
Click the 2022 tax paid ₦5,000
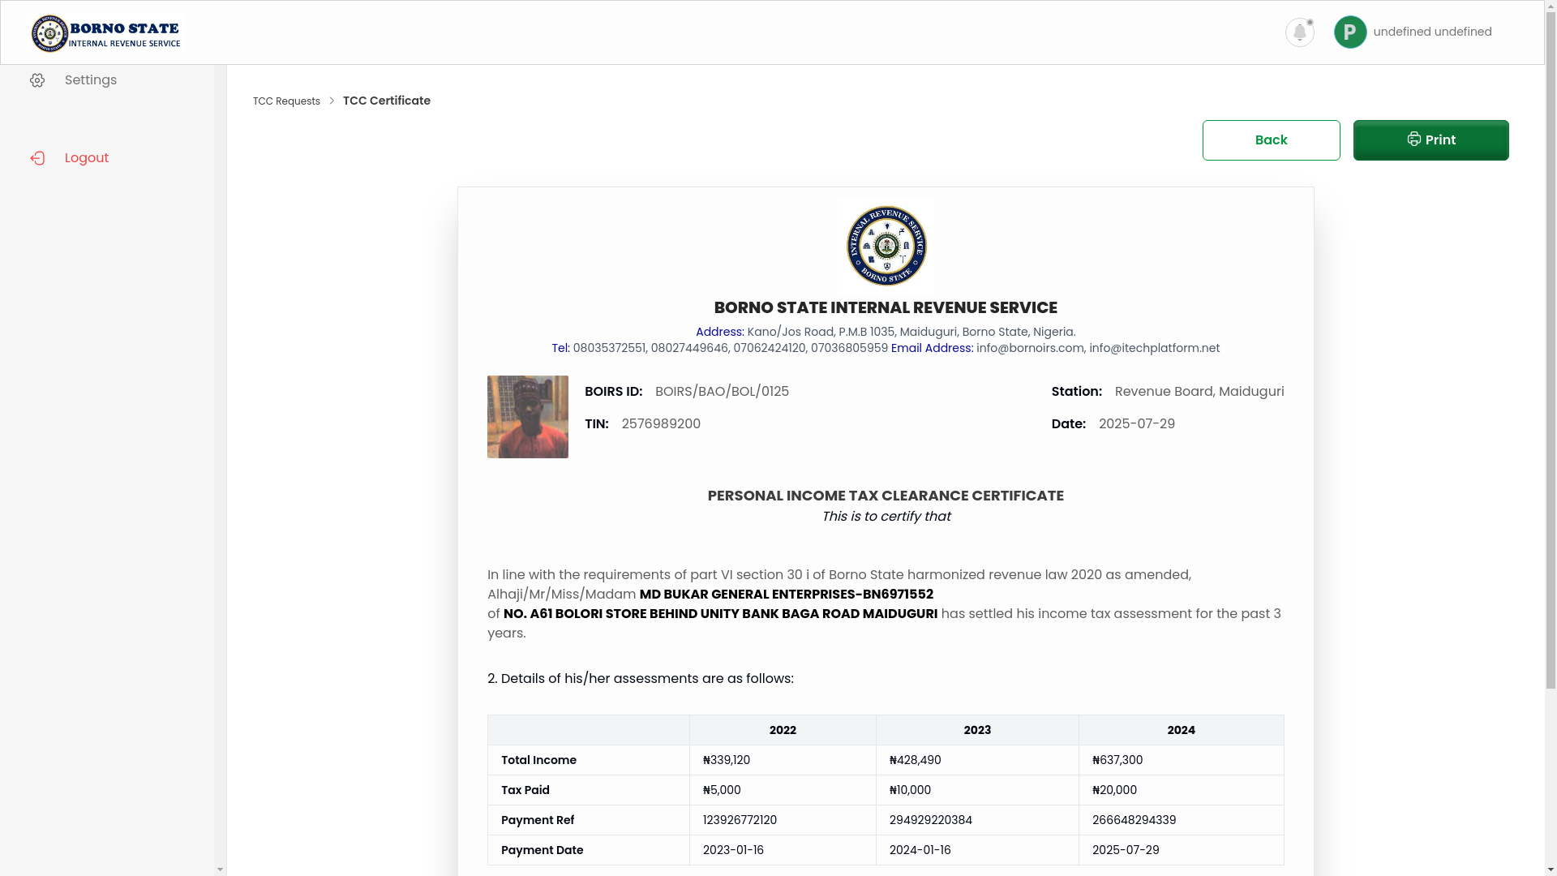[721, 790]
